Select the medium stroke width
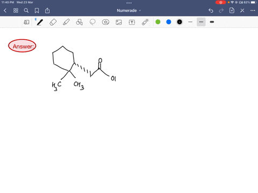 [x=201, y=22]
